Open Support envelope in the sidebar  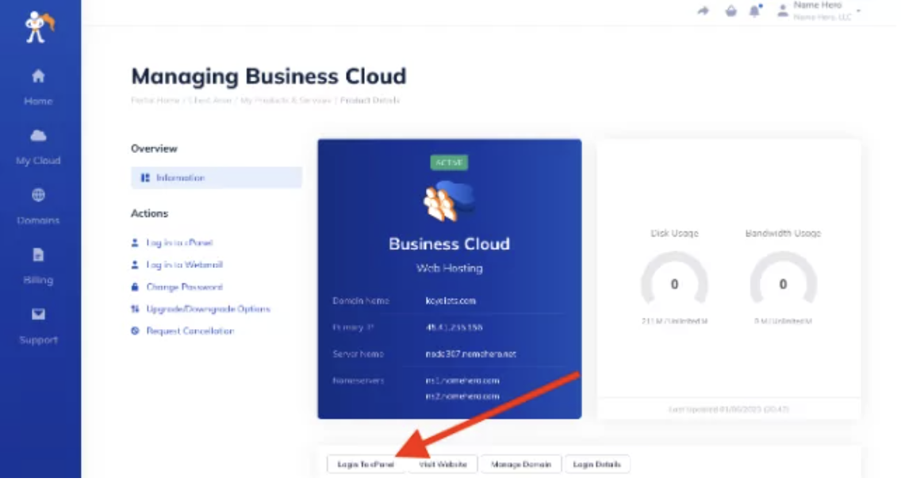coord(39,314)
